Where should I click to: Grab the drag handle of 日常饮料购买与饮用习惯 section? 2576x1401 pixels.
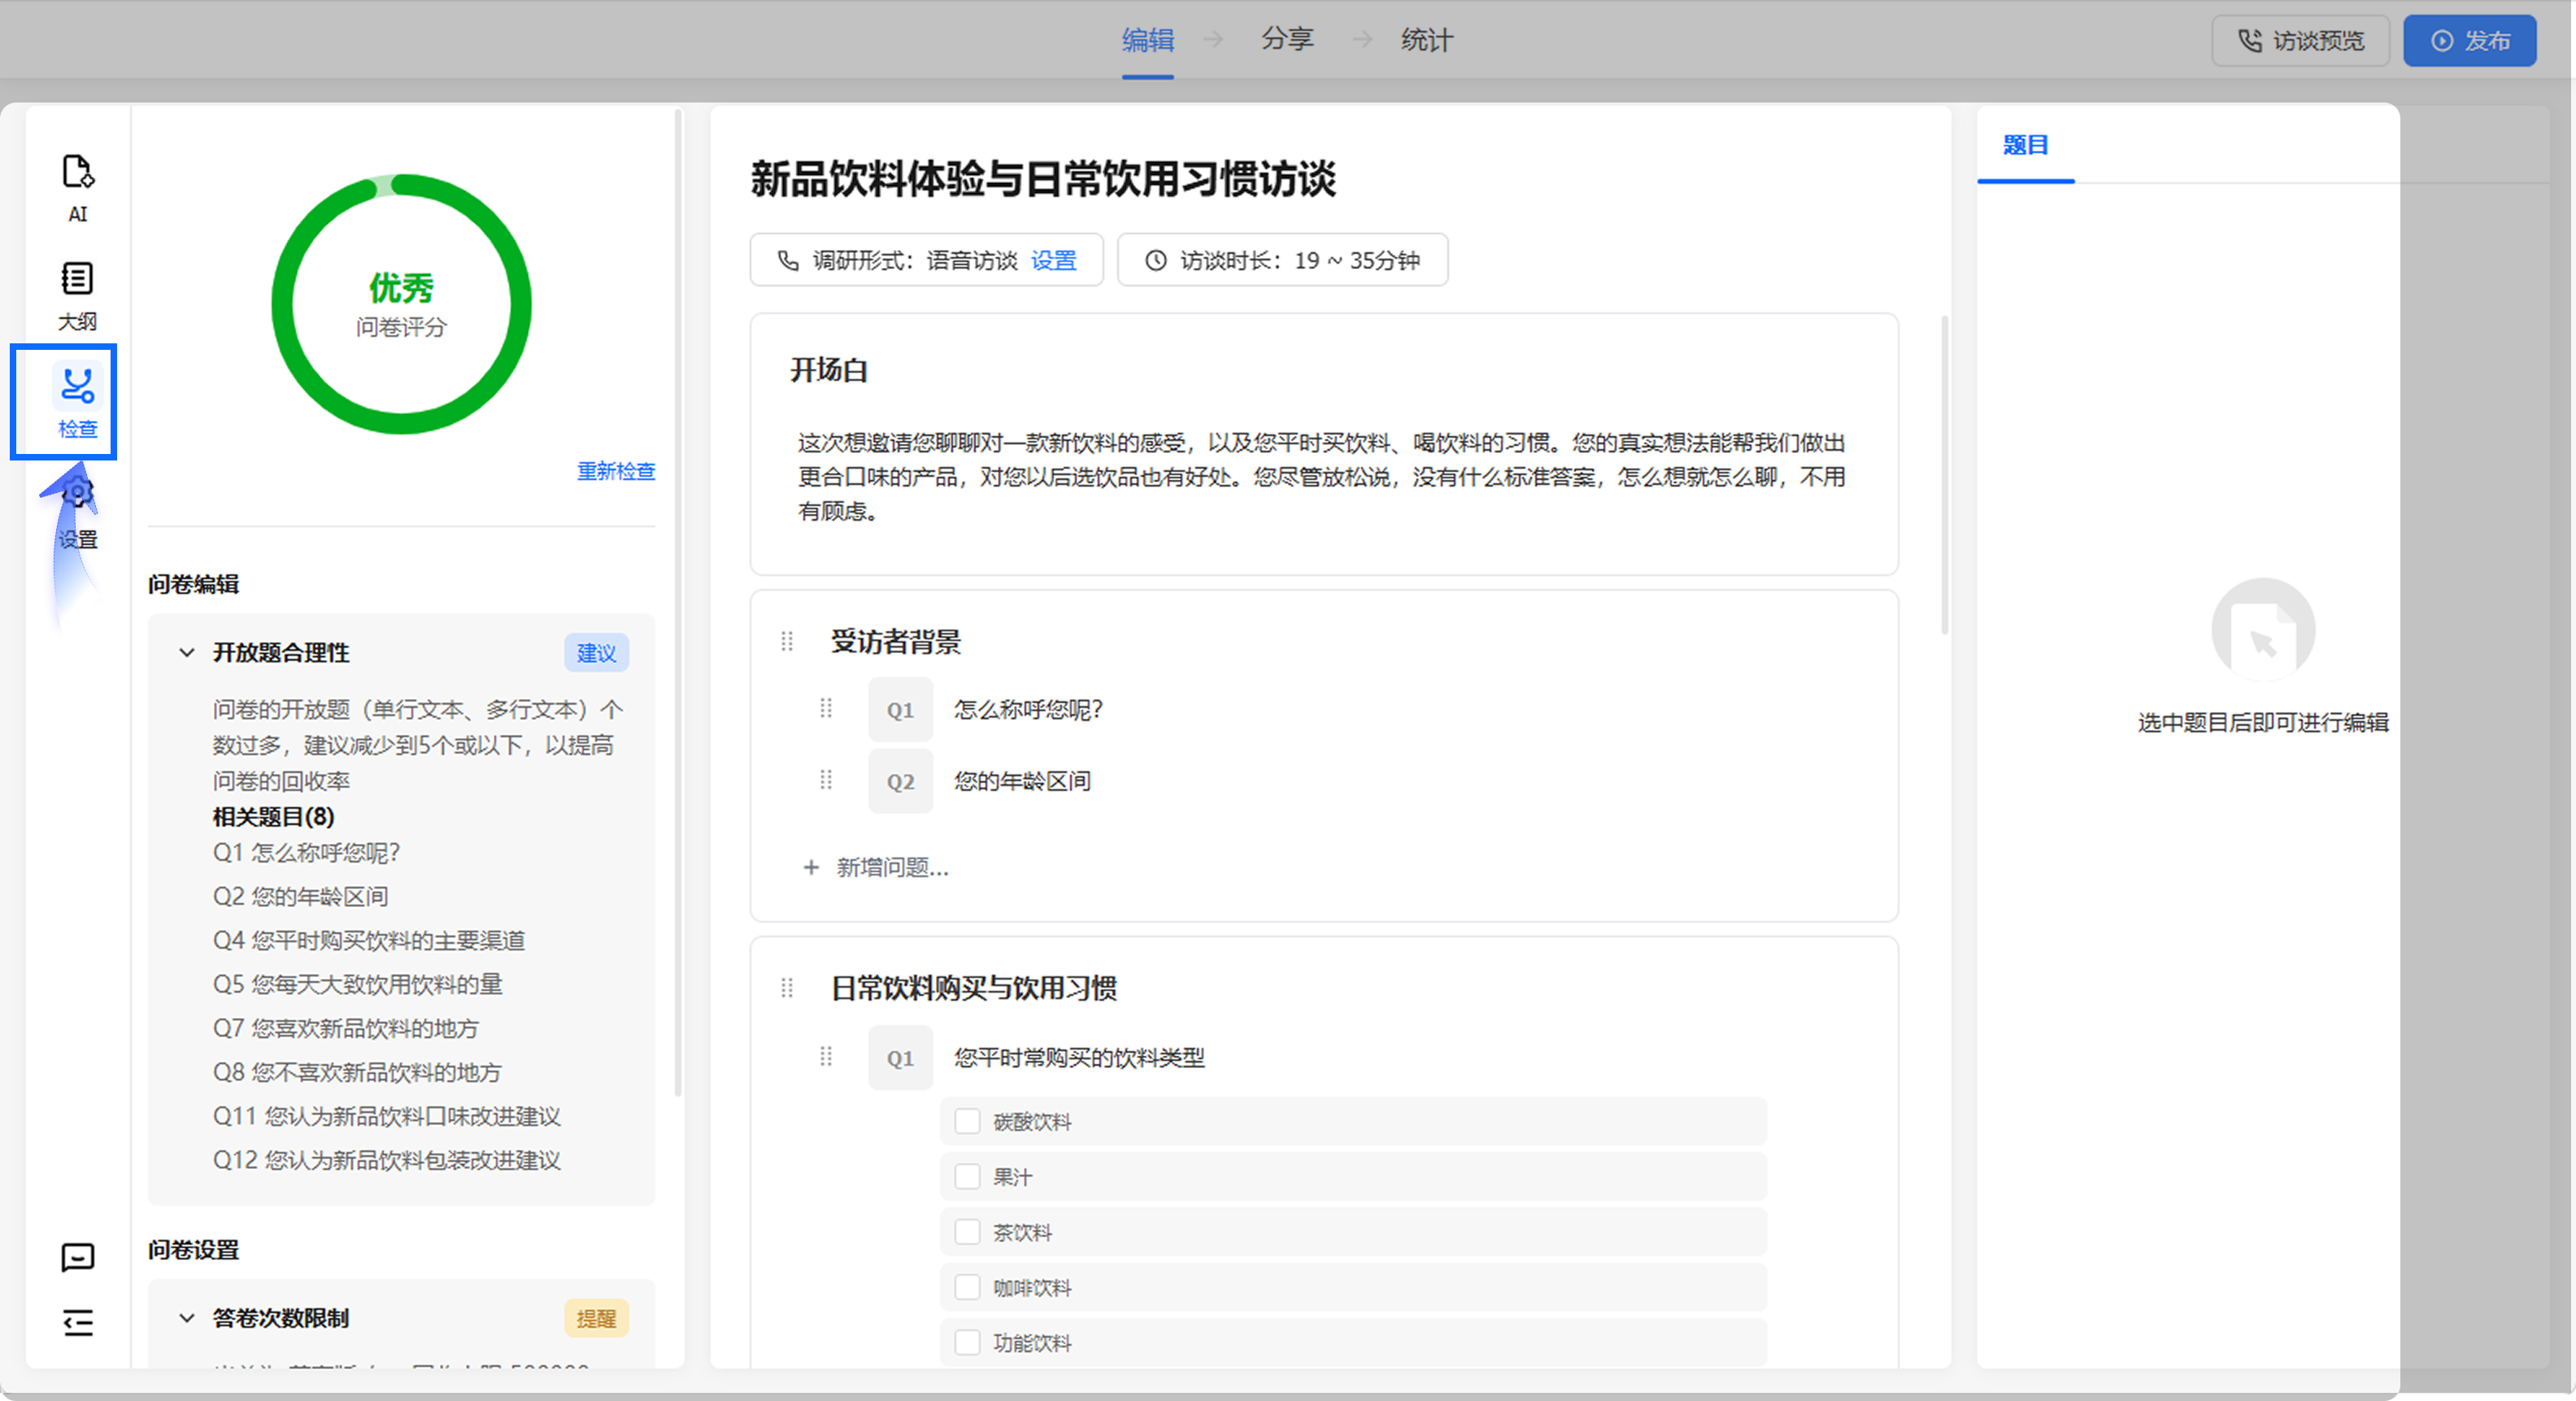tap(787, 989)
